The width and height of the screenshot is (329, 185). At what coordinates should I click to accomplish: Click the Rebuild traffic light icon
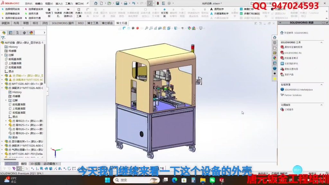click(158, 3)
